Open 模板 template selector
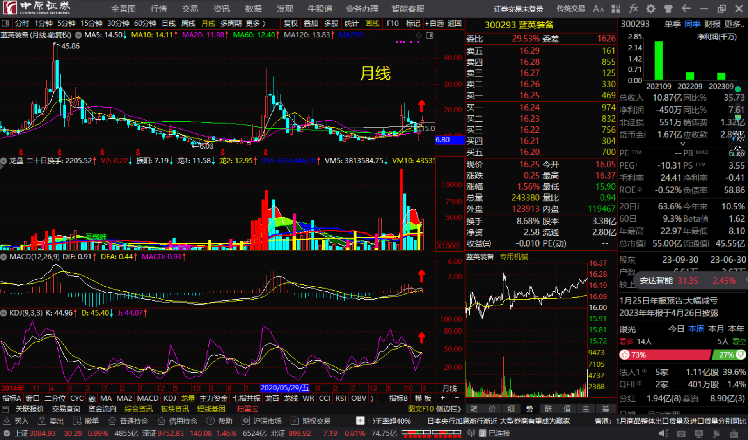The height and width of the screenshot is (440, 748). point(423,398)
